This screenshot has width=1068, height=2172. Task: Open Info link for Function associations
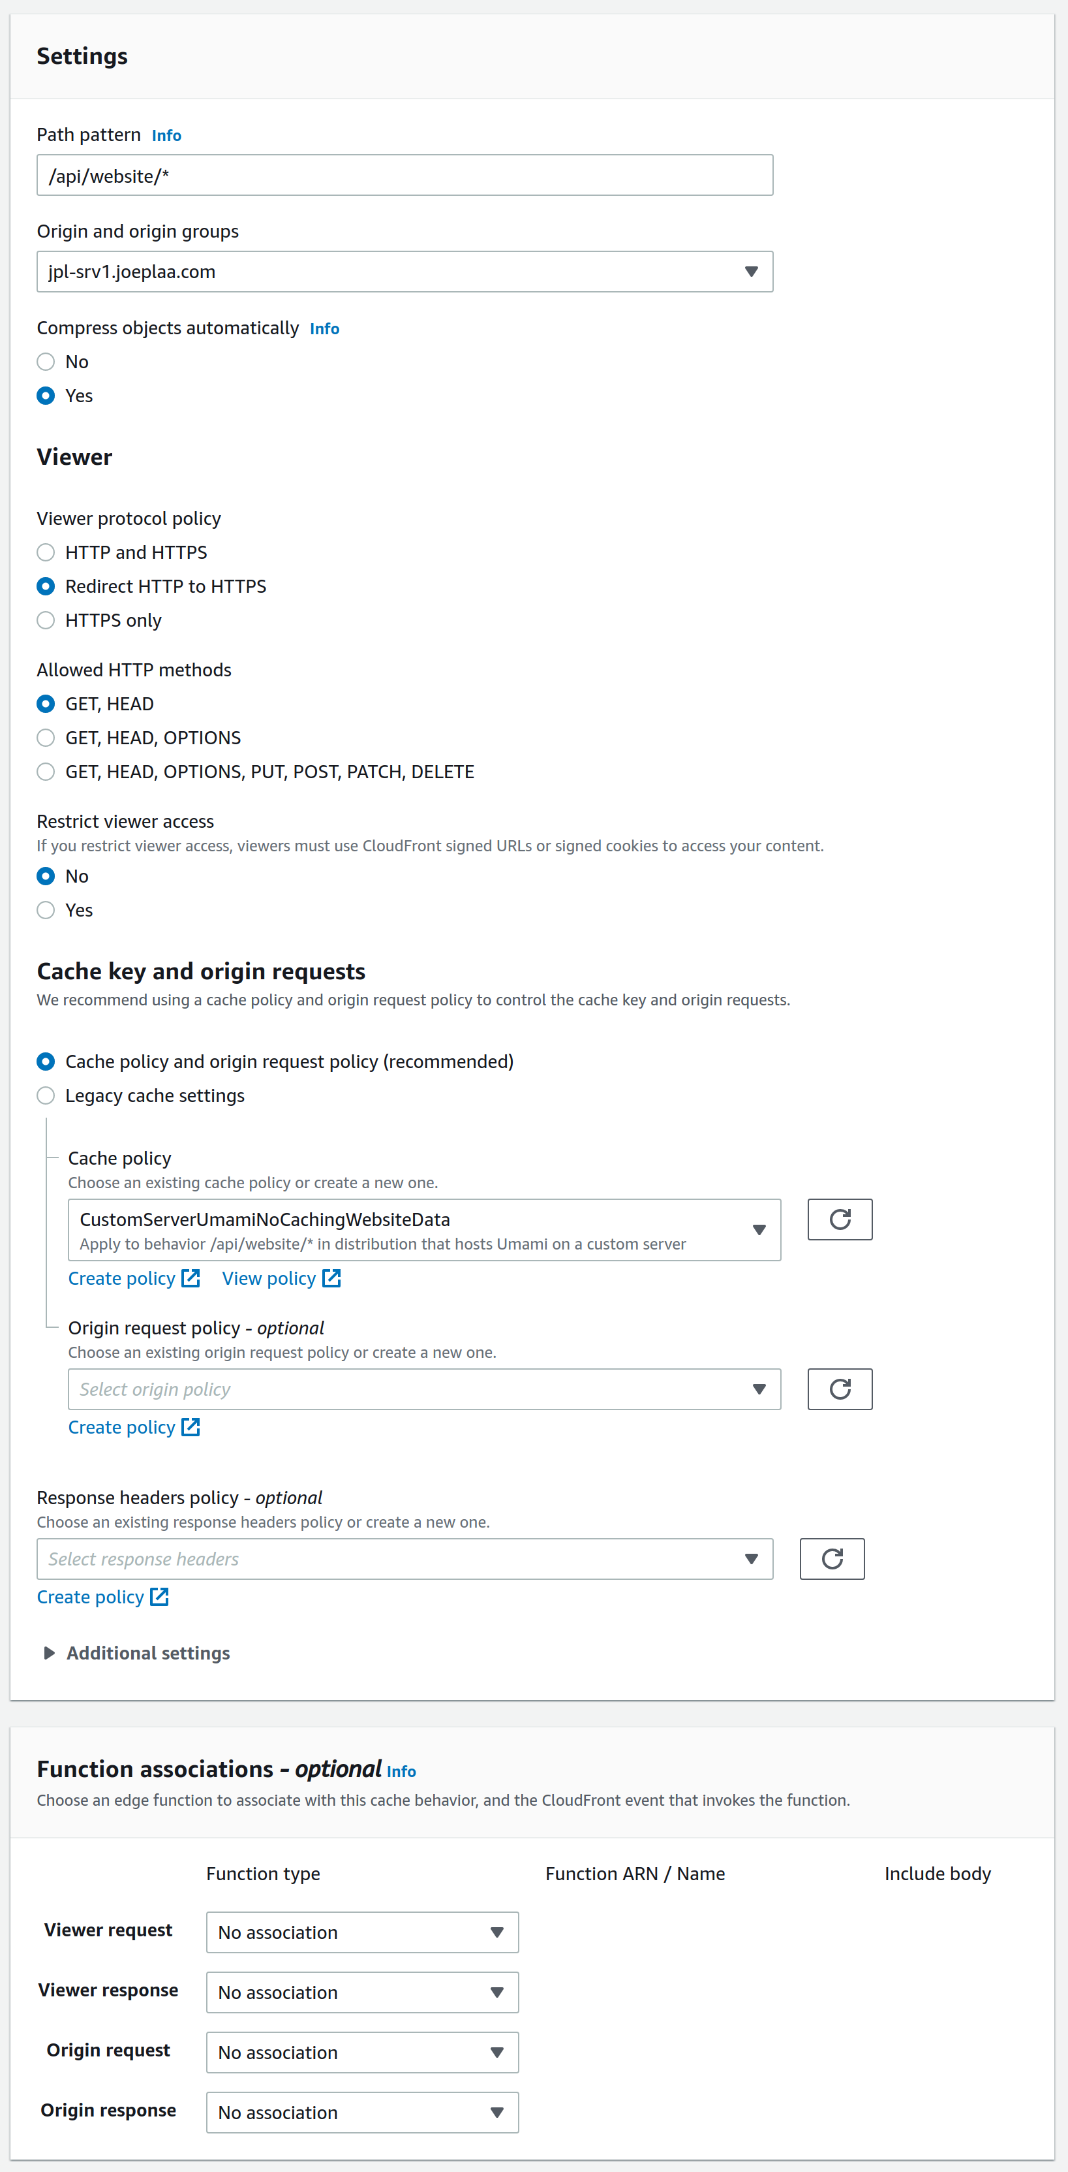[x=401, y=1772]
